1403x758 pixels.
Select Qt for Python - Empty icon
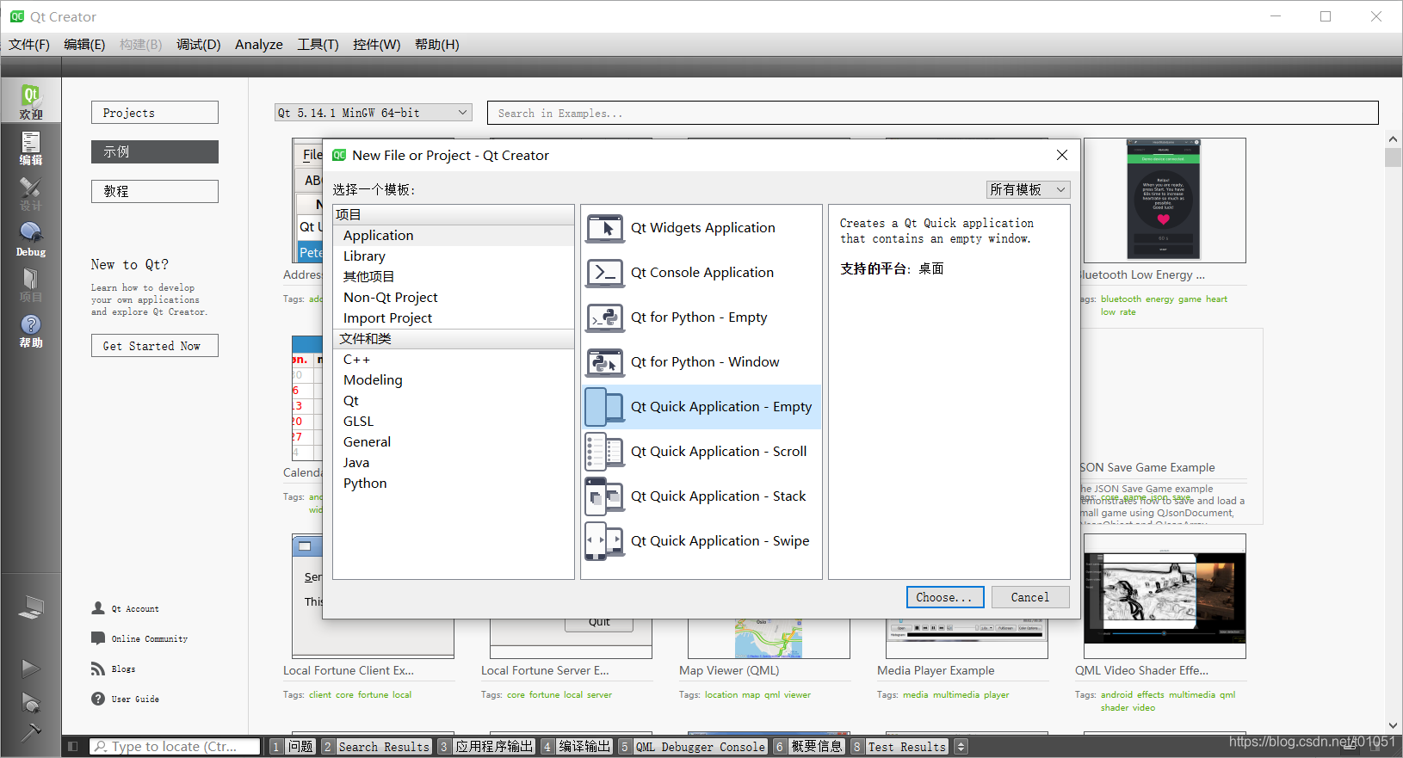coord(605,317)
